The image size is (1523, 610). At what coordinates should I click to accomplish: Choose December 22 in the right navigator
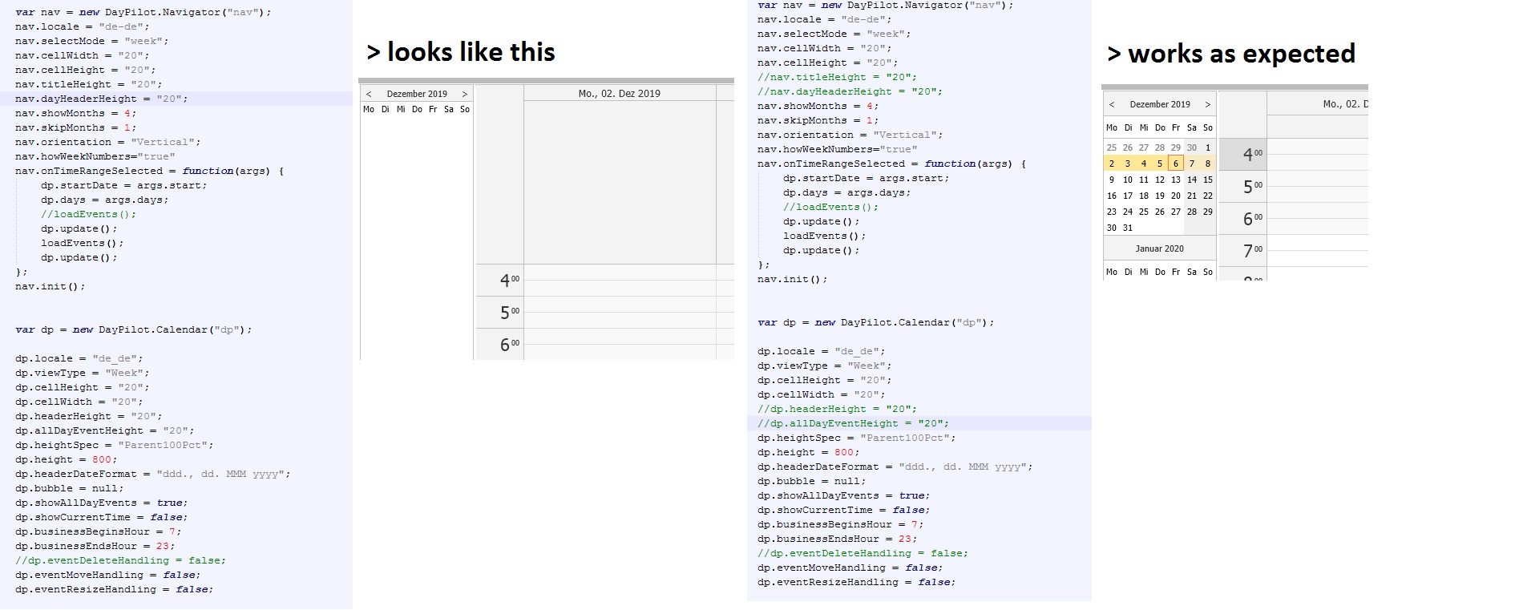tap(1208, 196)
